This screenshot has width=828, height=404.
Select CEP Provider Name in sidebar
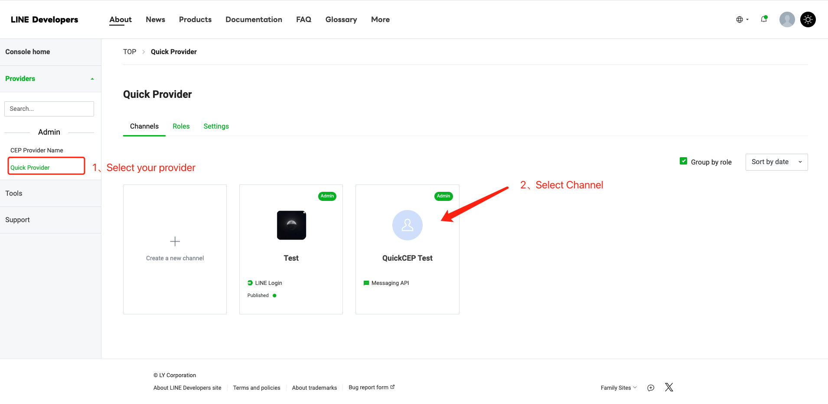click(x=37, y=150)
